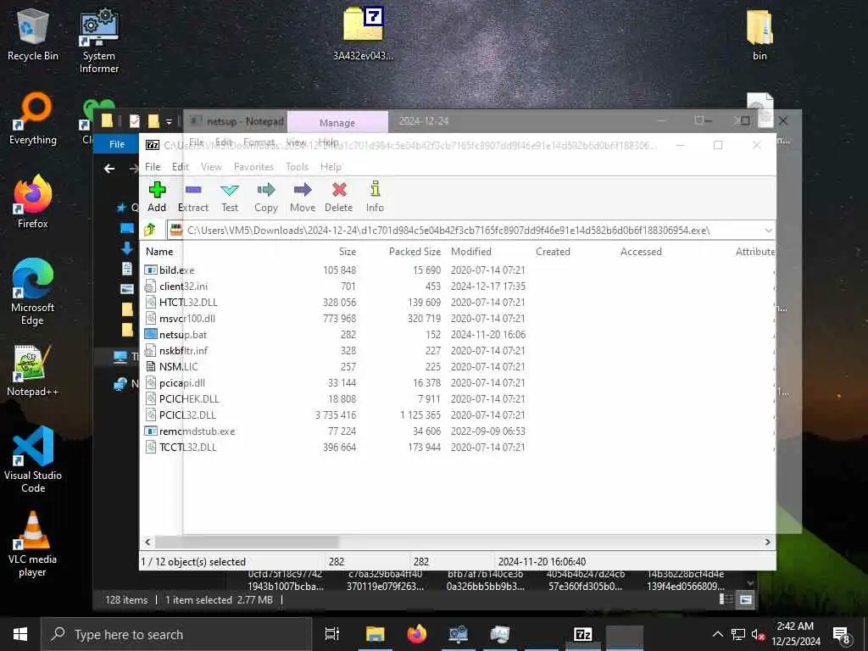Show hidden system tray icons
This screenshot has height=651, width=868.
click(x=717, y=634)
